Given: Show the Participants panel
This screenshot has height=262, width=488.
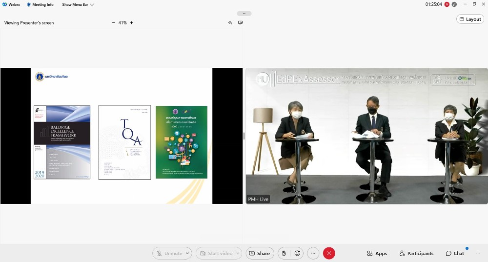Looking at the screenshot, I should tap(416, 253).
